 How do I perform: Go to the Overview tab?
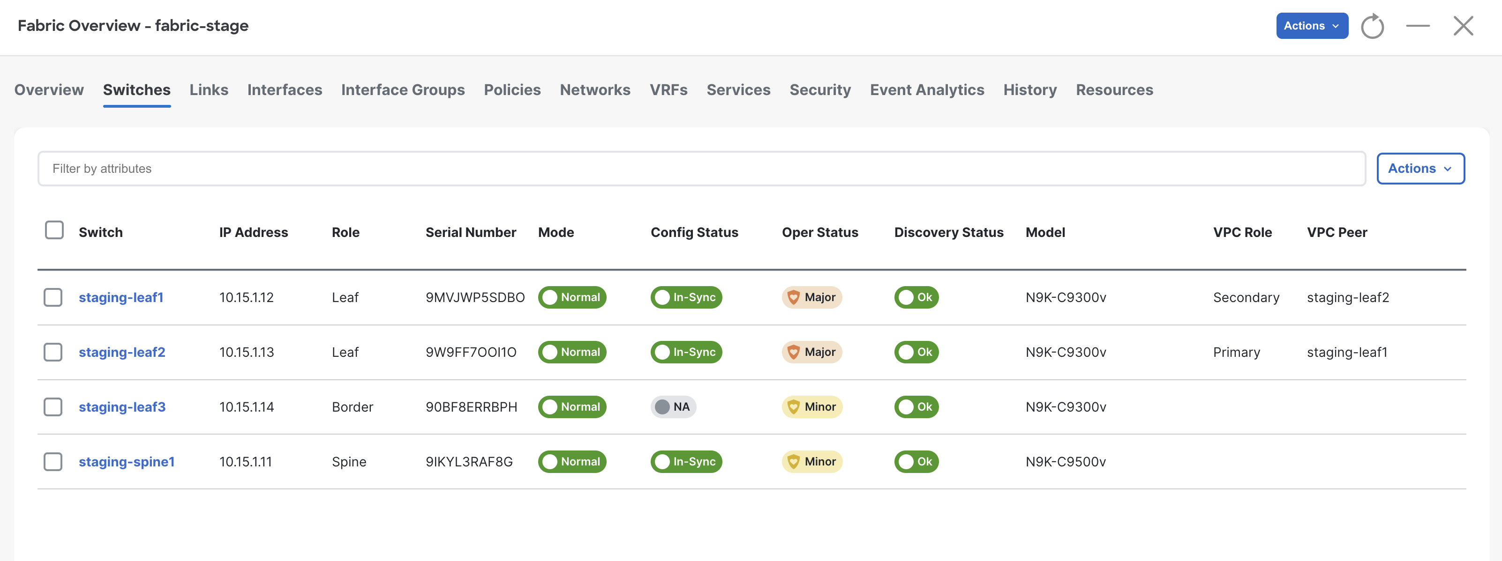coord(49,90)
